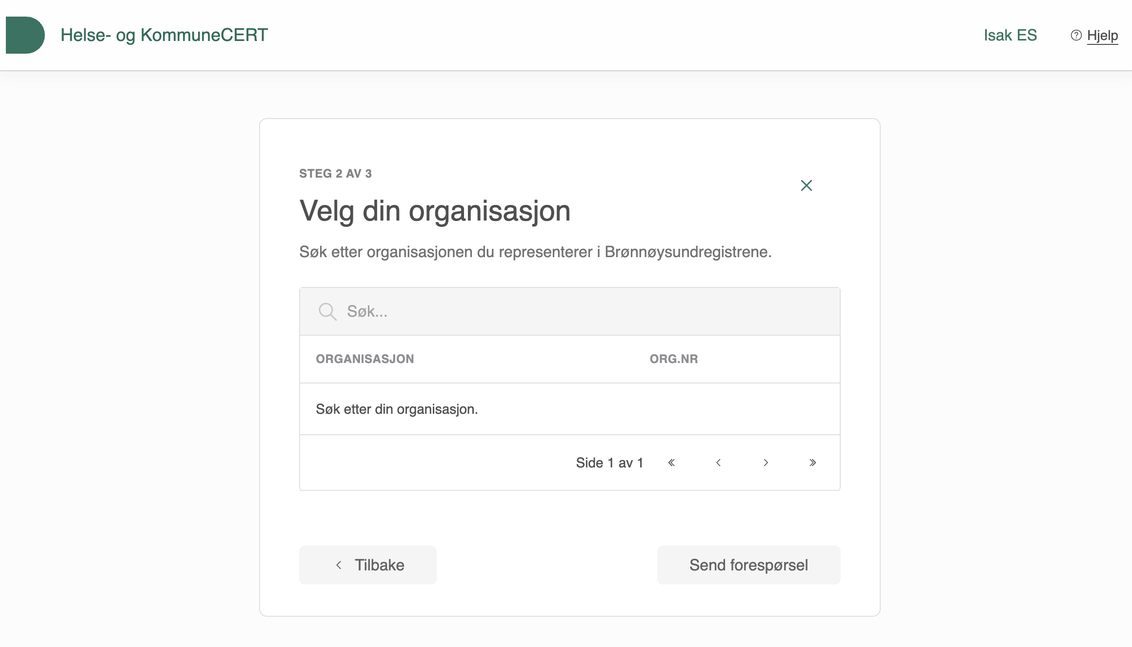Go to the next results page
Viewport: 1132px width, 647px height.
coord(766,463)
